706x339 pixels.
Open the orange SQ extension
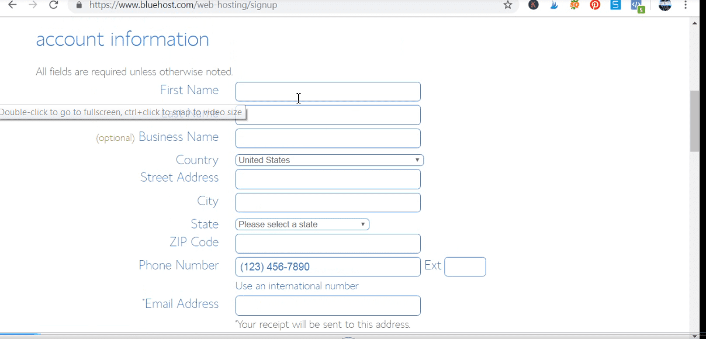[575, 5]
